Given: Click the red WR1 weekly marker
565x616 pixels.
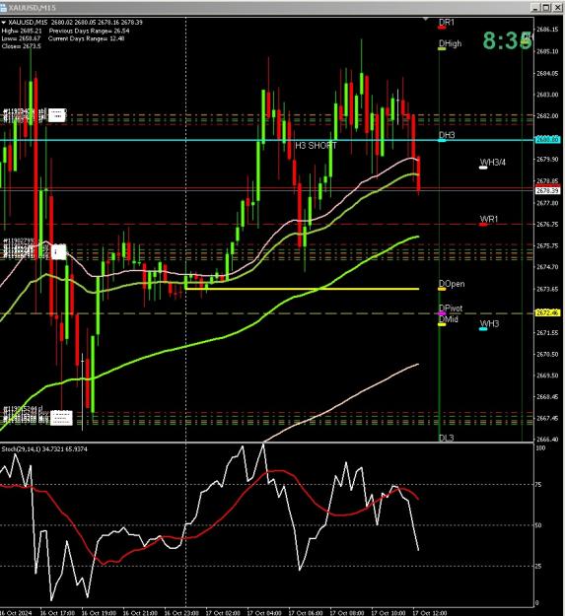Looking at the screenshot, I should pyautogui.click(x=483, y=225).
